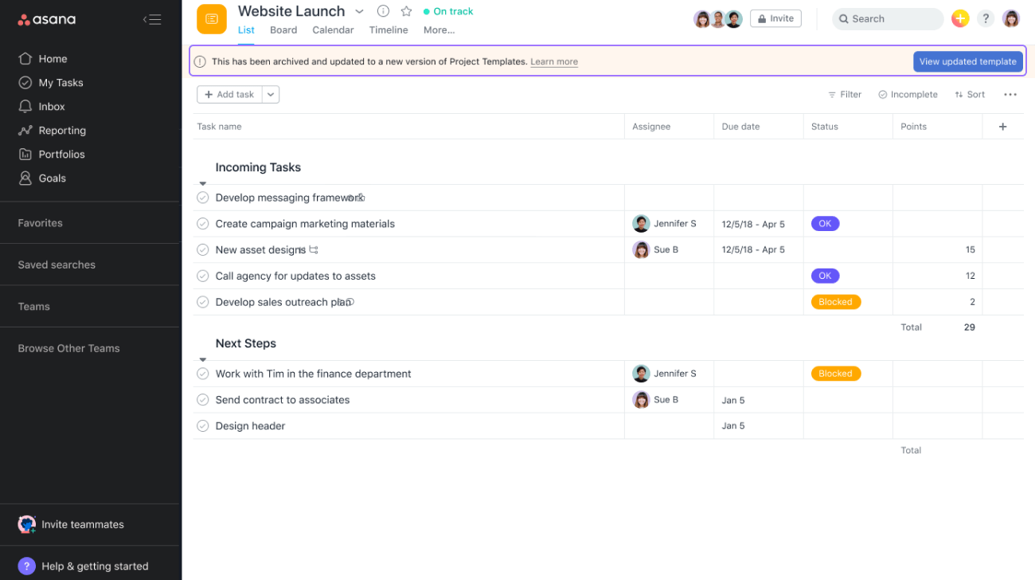Click the like icon on Develop messaging framework

pos(361,198)
